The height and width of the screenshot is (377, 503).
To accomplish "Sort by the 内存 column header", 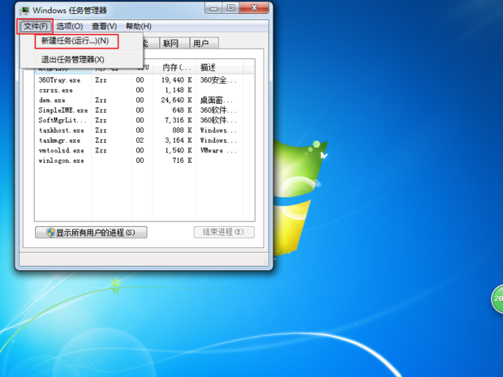I will [x=174, y=67].
